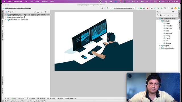Click the Git Push green arrow icon
This screenshot has width=182, height=102.
coord(162,8)
